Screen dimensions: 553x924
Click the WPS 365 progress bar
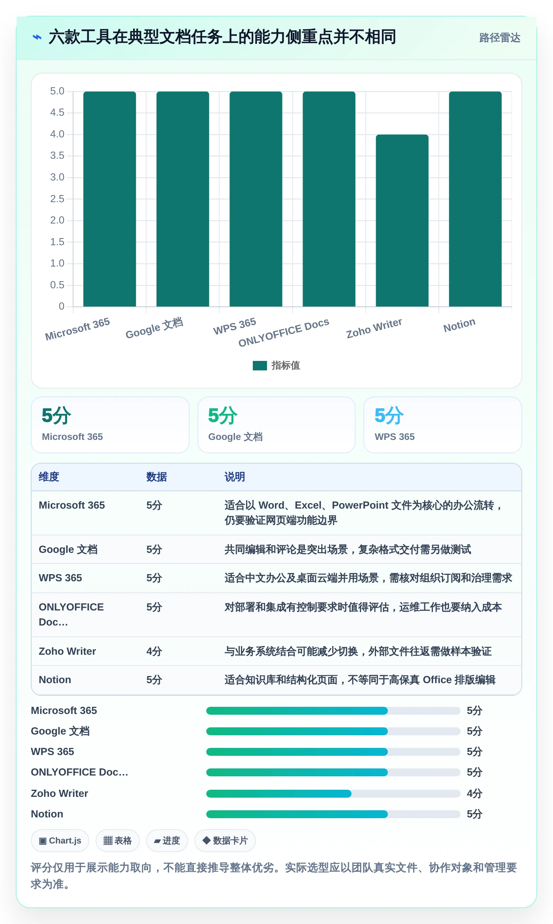(x=333, y=752)
